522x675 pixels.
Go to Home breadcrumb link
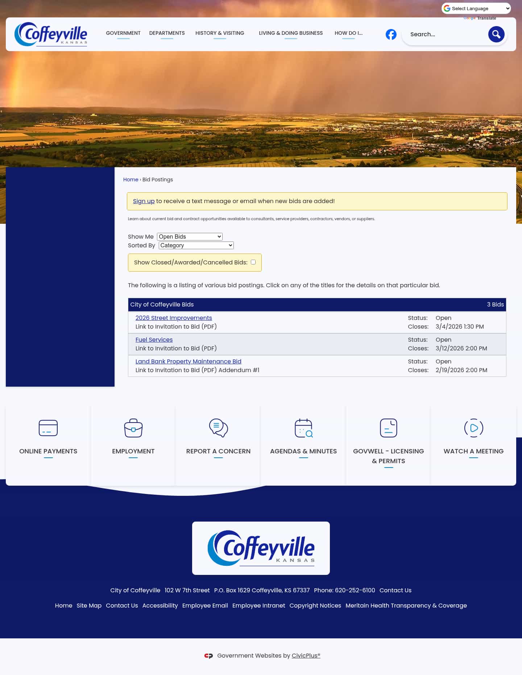click(x=131, y=180)
